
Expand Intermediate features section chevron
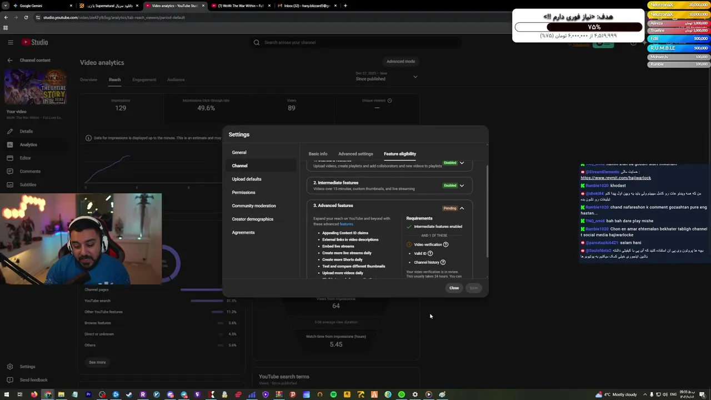pyautogui.click(x=462, y=186)
